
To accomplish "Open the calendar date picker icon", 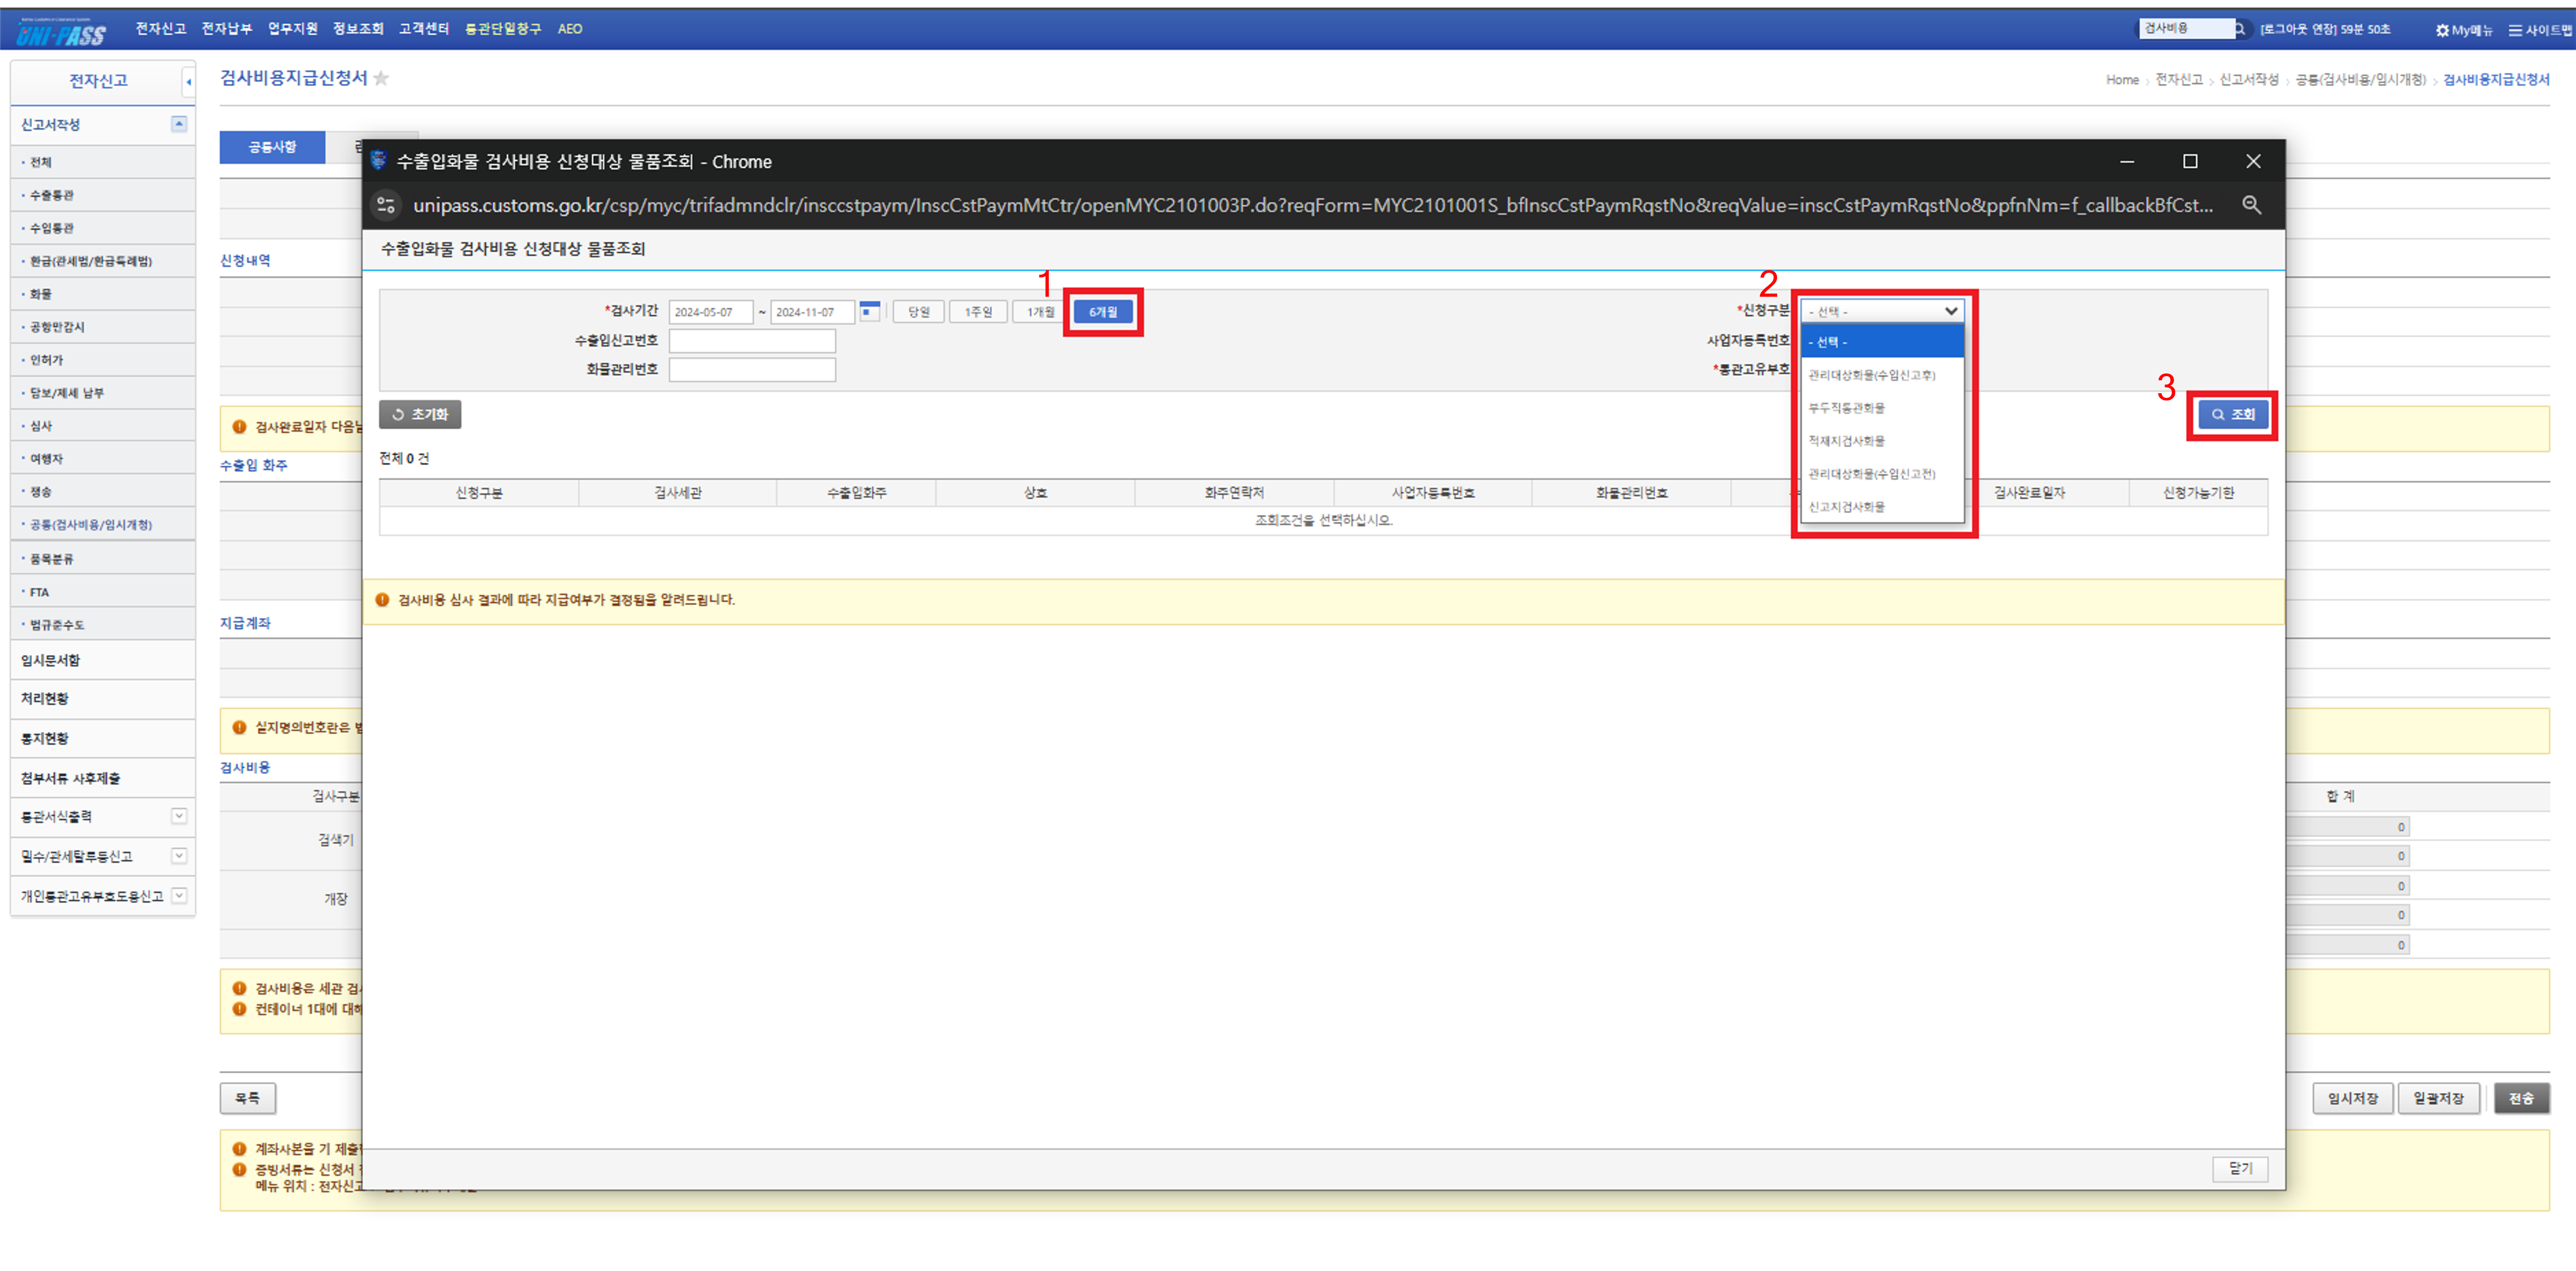I will (869, 311).
